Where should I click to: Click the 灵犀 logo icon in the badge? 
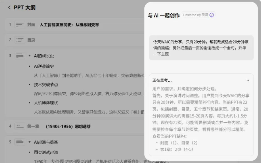click(212, 15)
